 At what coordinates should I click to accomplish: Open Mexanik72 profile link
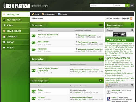(116, 91)
